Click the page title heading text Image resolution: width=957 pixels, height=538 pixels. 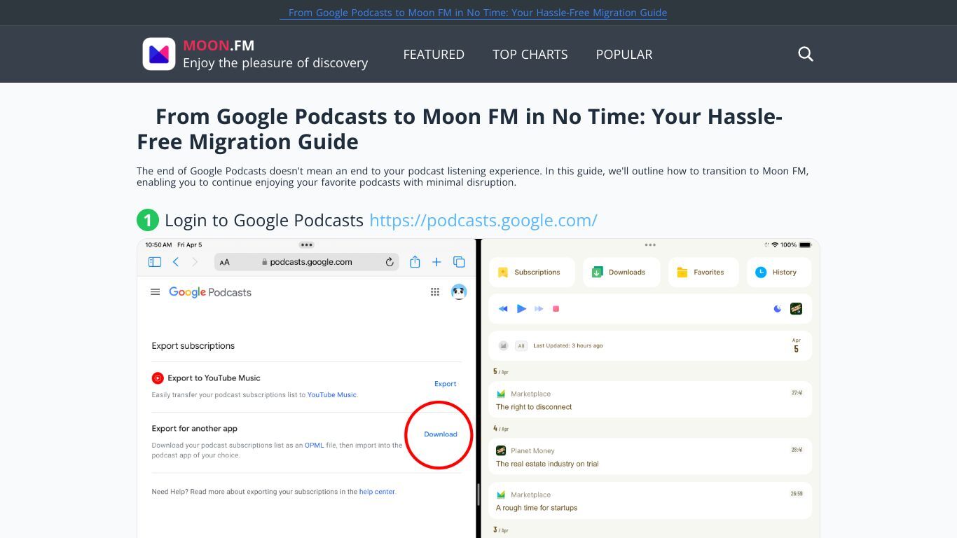tap(460, 129)
